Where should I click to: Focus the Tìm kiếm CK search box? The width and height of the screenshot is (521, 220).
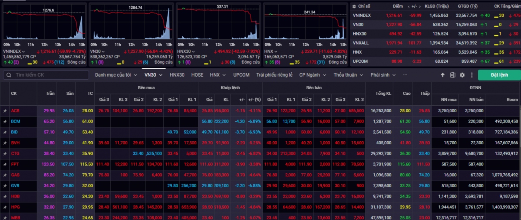click(46, 75)
